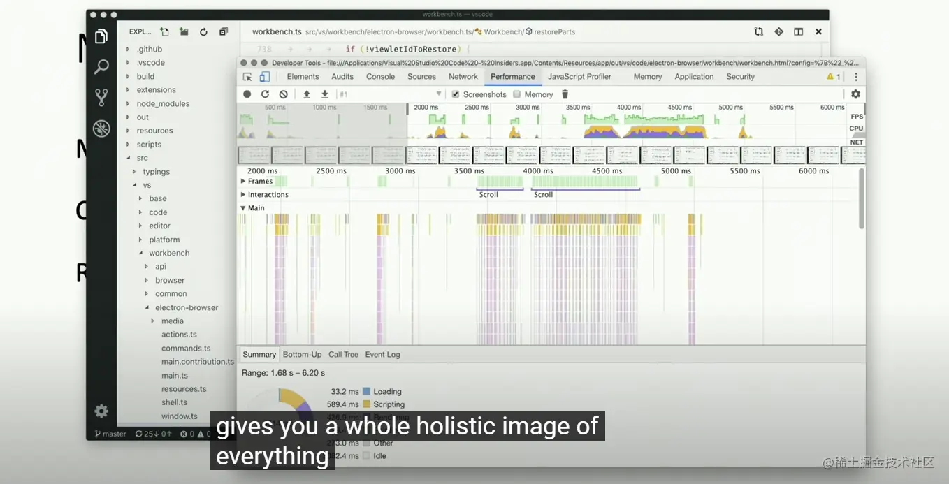The width and height of the screenshot is (949, 484).
Task: Close the workbench.ts editor
Action: click(818, 31)
